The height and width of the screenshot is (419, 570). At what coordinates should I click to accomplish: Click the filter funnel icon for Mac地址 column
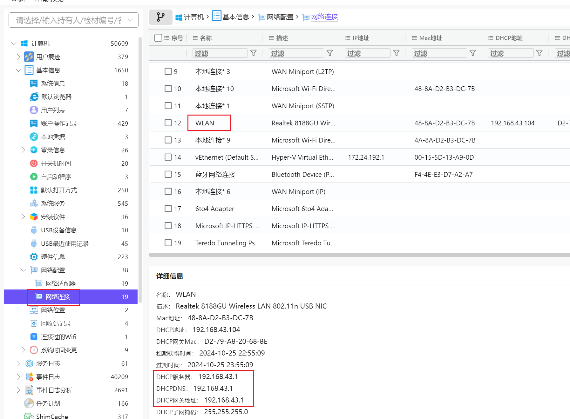pyautogui.click(x=472, y=53)
